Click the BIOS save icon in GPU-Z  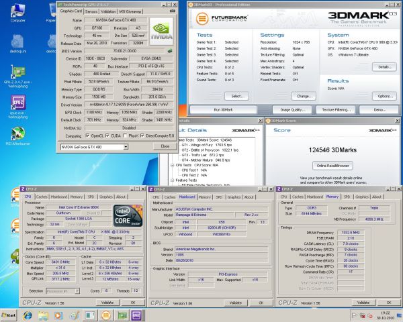coord(170,51)
